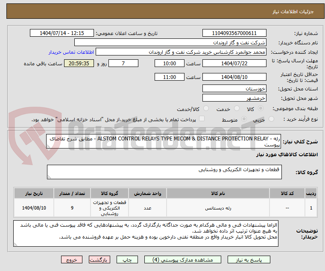The height and width of the screenshot is (271, 325).
Task: Click the table cell قطعات و تجهیزات الکتریکی و روشنایی
Action: click(109, 208)
